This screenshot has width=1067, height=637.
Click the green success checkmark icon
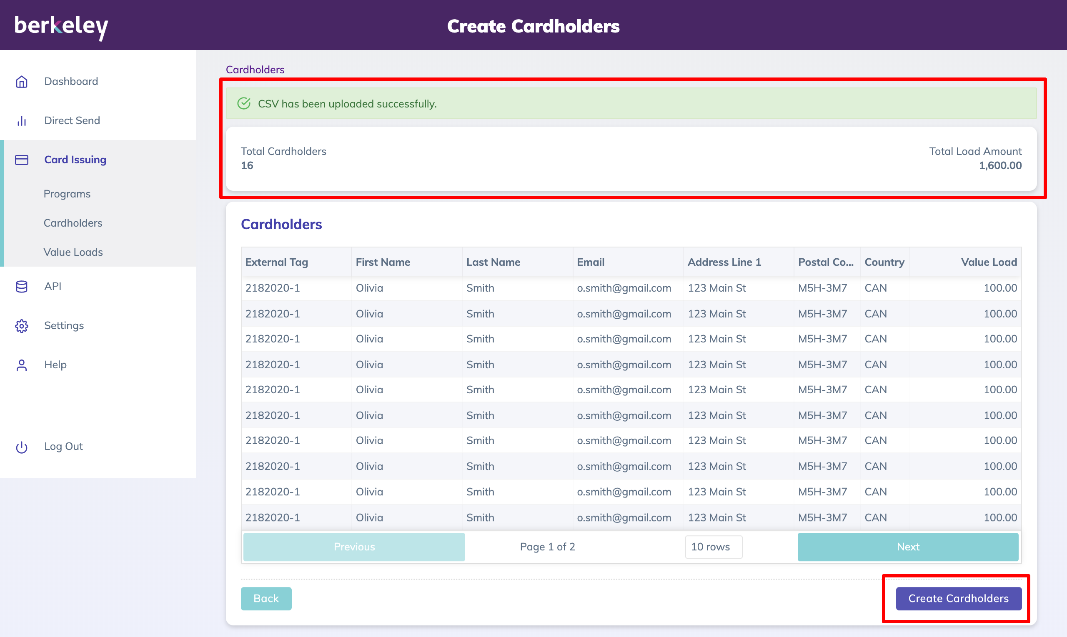click(244, 103)
